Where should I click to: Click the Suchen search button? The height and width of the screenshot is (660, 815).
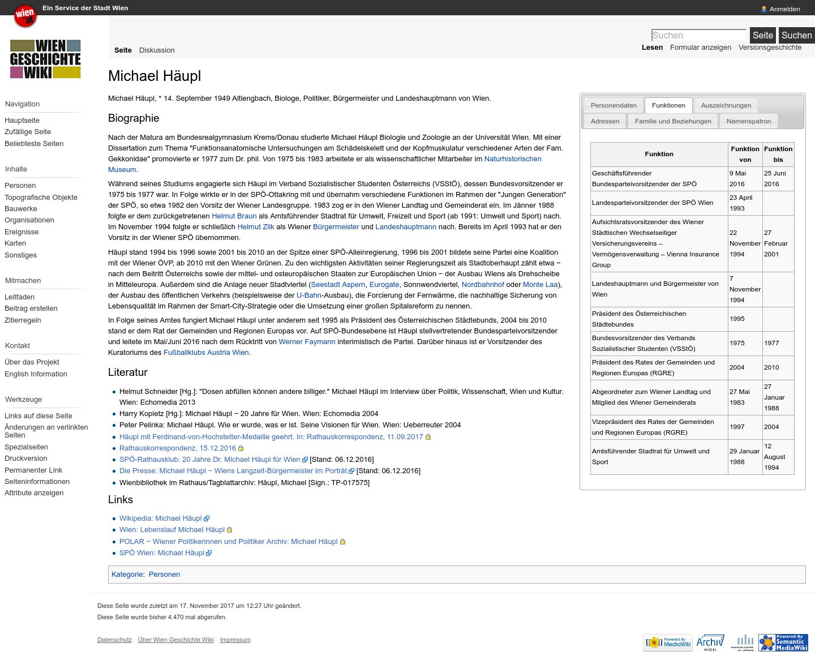[796, 35]
